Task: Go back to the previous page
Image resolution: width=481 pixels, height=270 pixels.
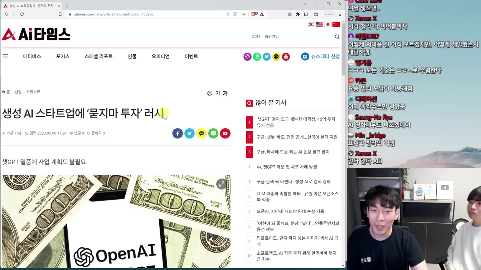Action: tap(6, 14)
